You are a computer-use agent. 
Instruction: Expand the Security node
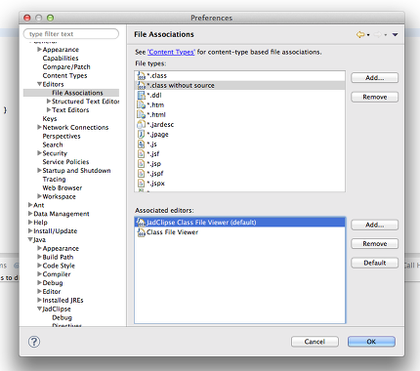point(39,153)
